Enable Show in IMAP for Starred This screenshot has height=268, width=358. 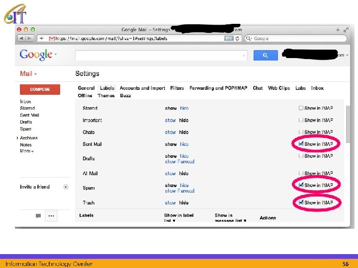click(x=301, y=108)
